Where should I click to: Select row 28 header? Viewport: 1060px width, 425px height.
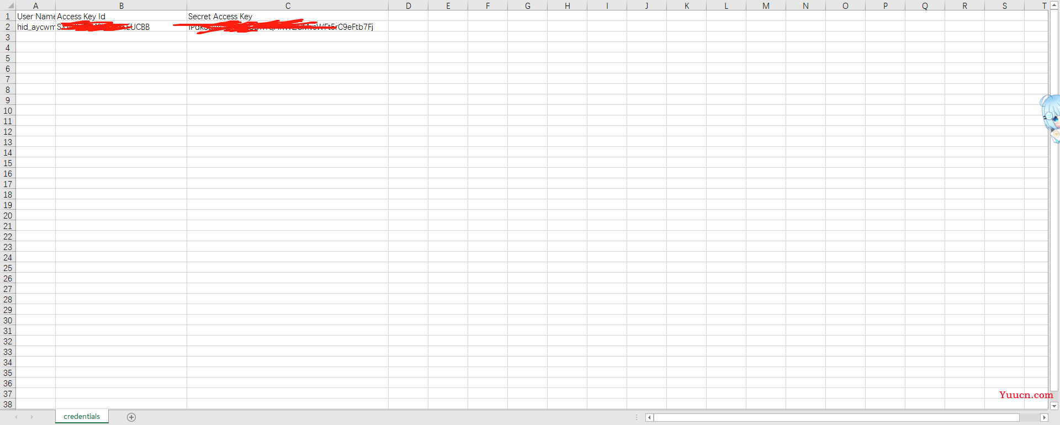click(8, 300)
